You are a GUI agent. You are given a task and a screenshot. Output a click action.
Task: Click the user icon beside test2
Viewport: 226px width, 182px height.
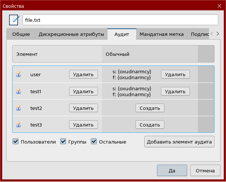point(18,108)
